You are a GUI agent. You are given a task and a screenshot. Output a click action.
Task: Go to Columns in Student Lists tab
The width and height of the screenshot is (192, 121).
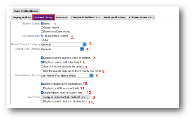click(x=86, y=17)
